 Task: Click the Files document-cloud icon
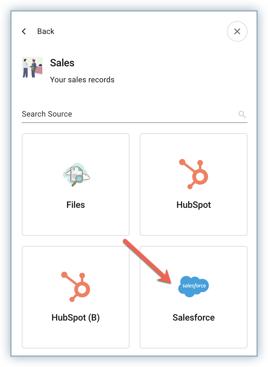click(76, 174)
